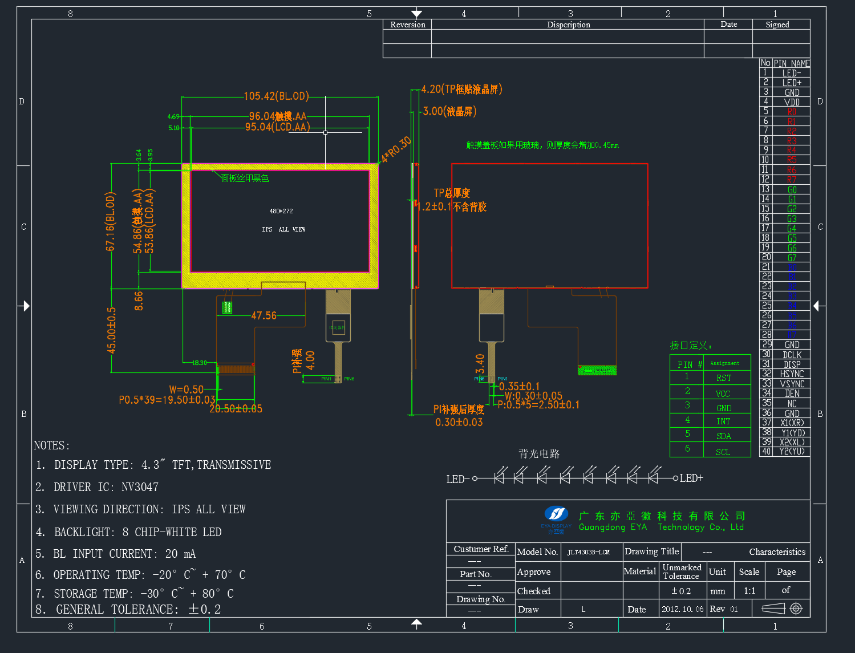
Task: Click the SDA cell in the interface table
Action: (x=724, y=436)
